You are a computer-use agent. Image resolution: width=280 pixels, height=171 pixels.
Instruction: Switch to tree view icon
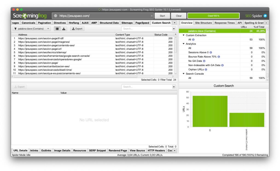click(63, 29)
